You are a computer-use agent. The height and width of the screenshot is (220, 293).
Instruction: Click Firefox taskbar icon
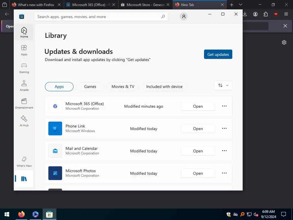coord(21,214)
